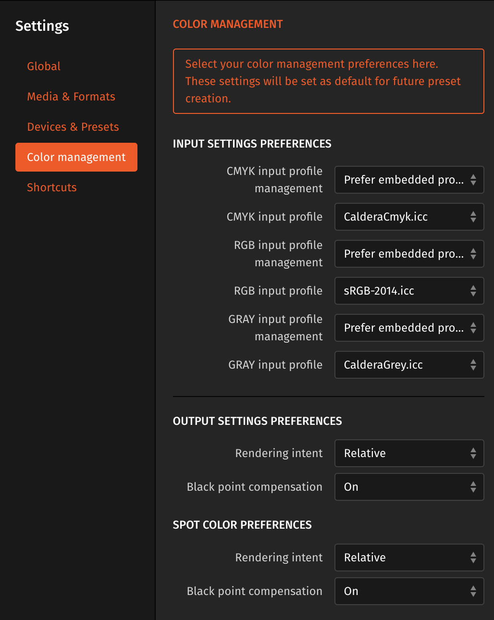Click the color management preferences info box
Viewport: 494px width, 620px height.
tap(328, 81)
